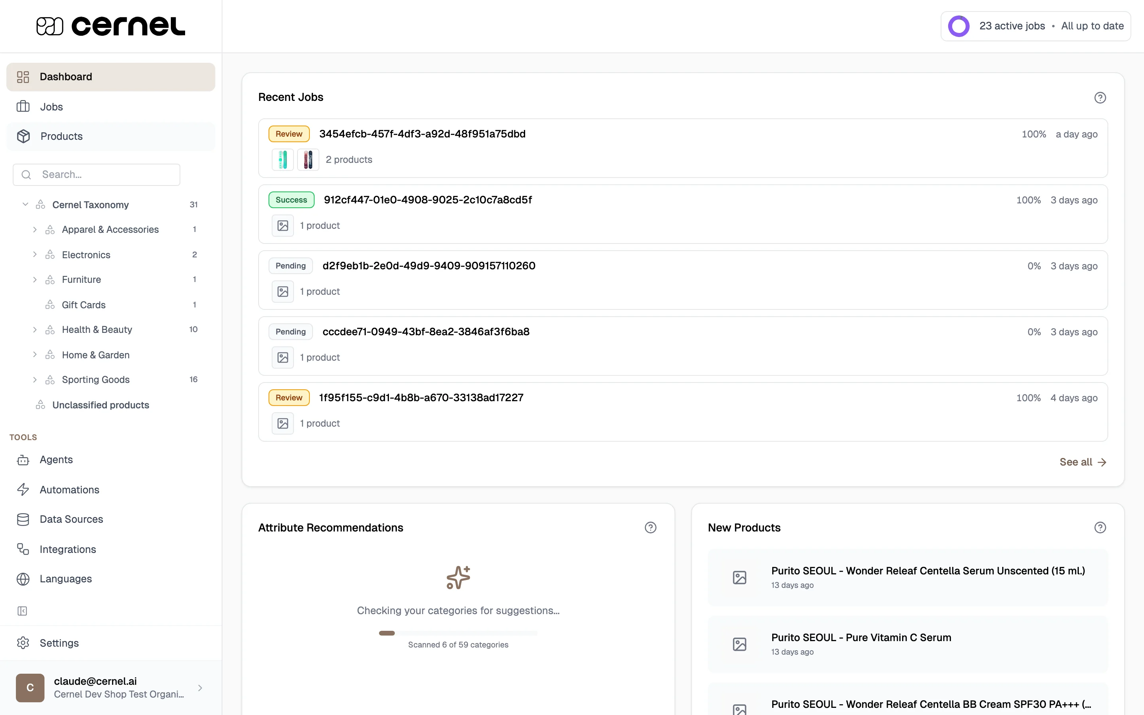Viewport: 1144px width, 715px height.
Task: Open Integrations page
Action: 110,549
